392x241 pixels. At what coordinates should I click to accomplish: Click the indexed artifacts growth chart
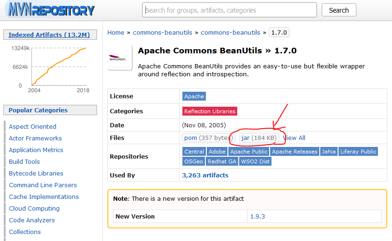coord(50,69)
